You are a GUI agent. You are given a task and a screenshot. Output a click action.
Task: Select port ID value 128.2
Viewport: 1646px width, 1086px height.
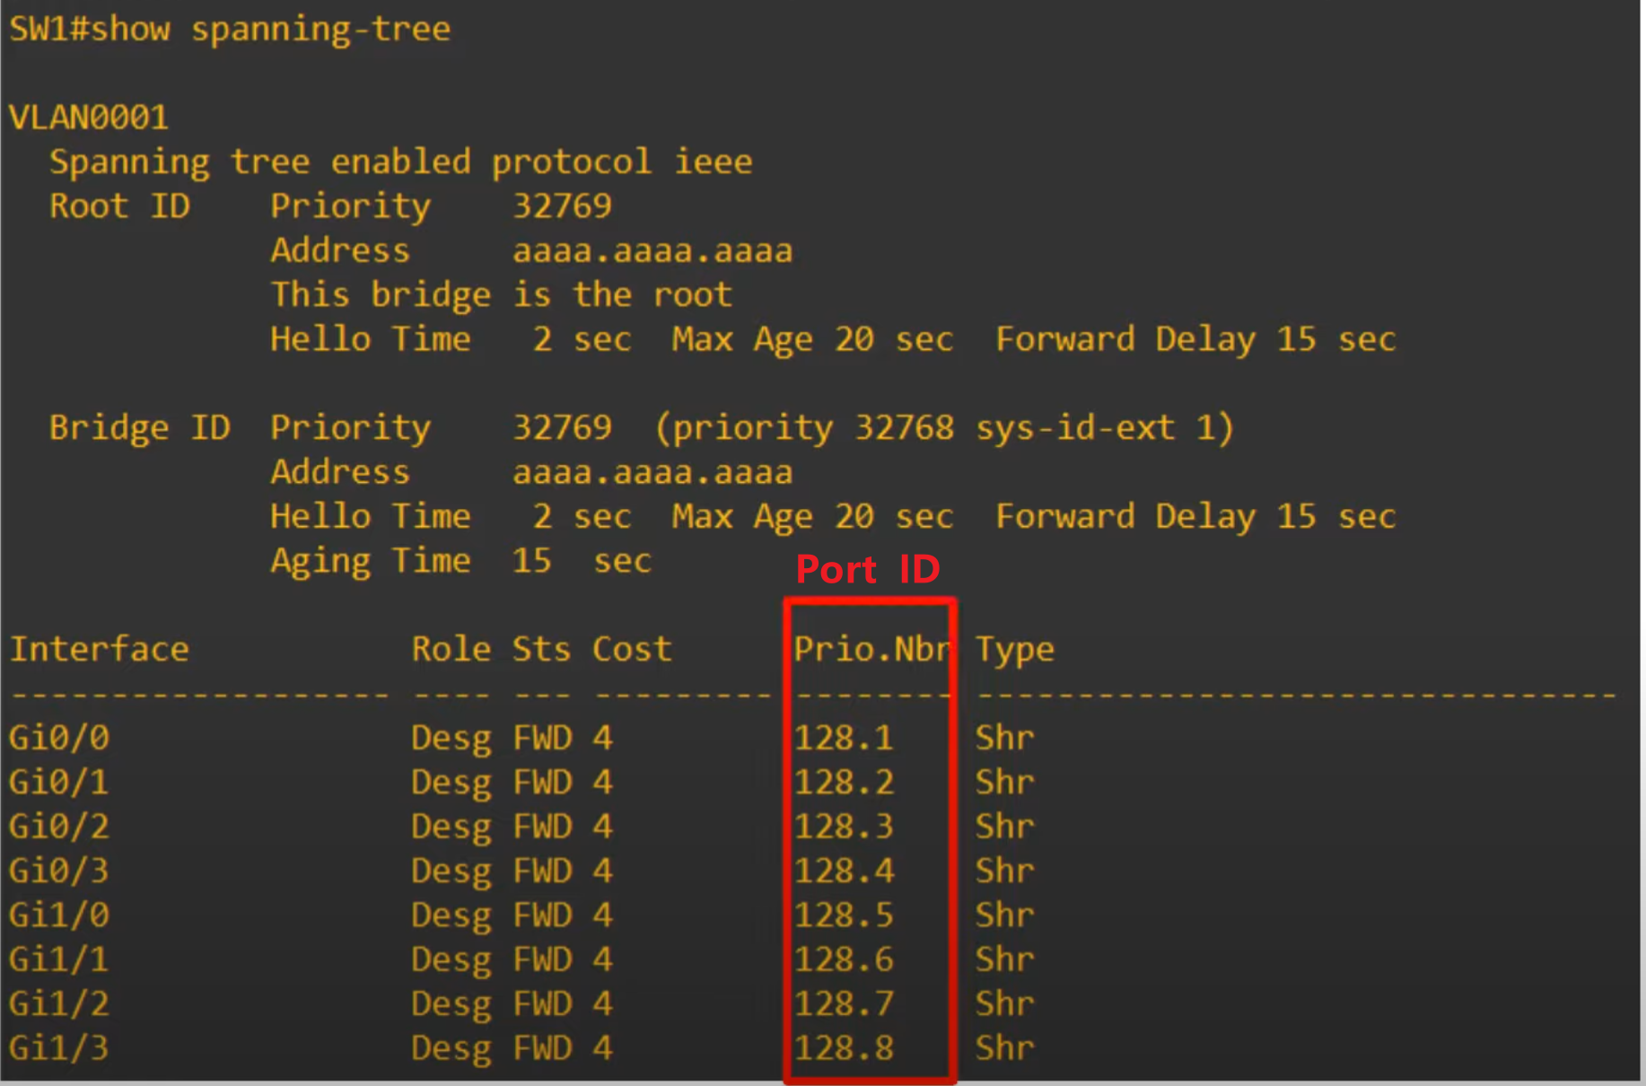844,783
